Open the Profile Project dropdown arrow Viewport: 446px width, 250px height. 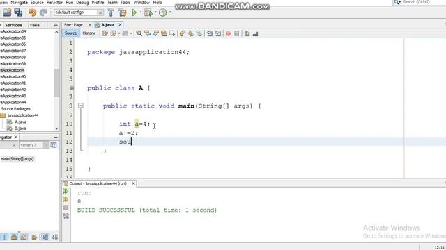coord(170,12)
